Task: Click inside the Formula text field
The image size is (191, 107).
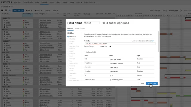Action: click(120, 44)
